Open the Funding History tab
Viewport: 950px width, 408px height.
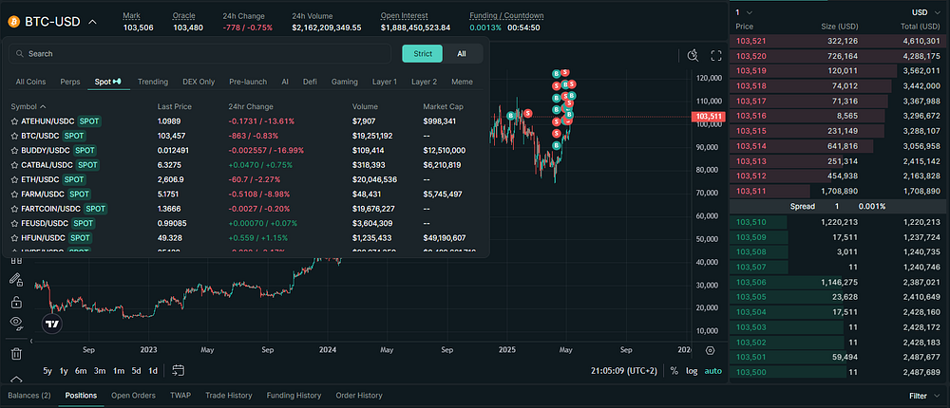point(294,396)
